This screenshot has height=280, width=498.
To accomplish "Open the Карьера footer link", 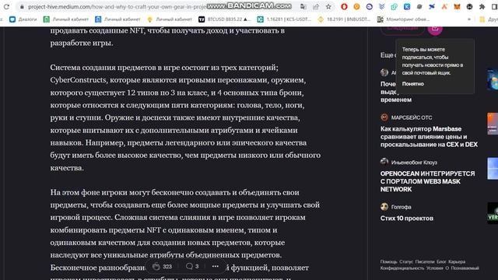I will pos(457,261).
